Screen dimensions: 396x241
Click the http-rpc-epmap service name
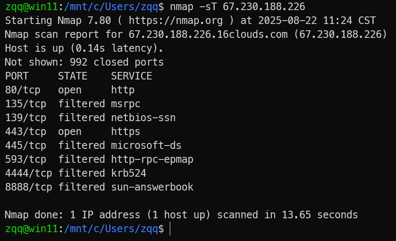point(152,159)
